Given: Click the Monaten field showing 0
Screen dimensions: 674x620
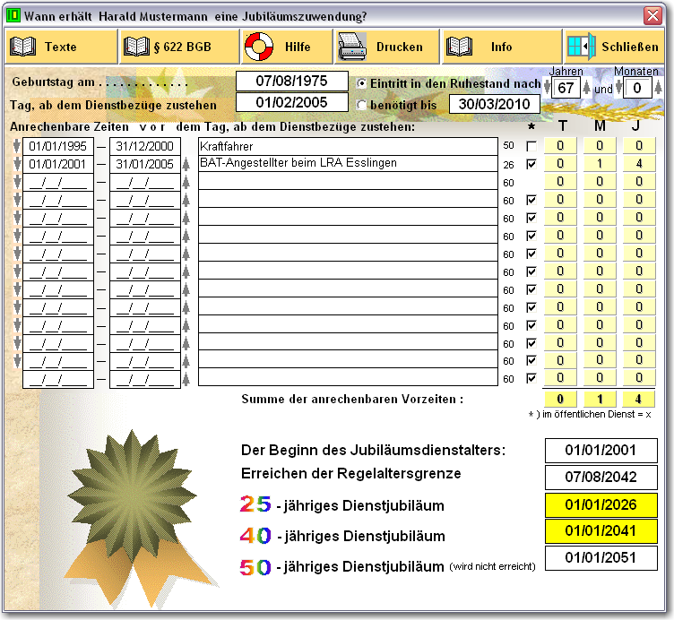Looking at the screenshot, I should (637, 88).
